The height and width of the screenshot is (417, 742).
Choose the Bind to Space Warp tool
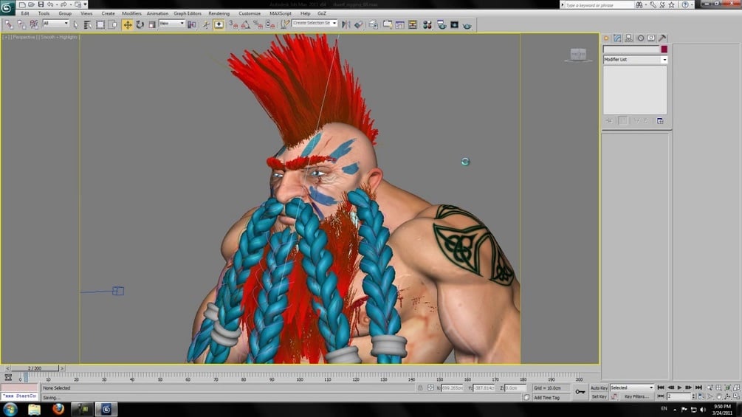pyautogui.click(x=34, y=24)
